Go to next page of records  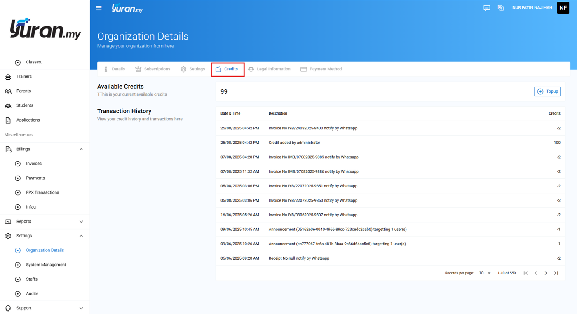(x=546, y=273)
